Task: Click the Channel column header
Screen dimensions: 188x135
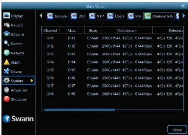Action: click(x=50, y=30)
